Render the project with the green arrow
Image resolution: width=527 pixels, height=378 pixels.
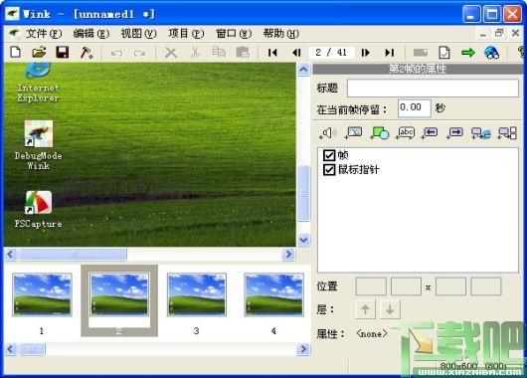tap(468, 53)
